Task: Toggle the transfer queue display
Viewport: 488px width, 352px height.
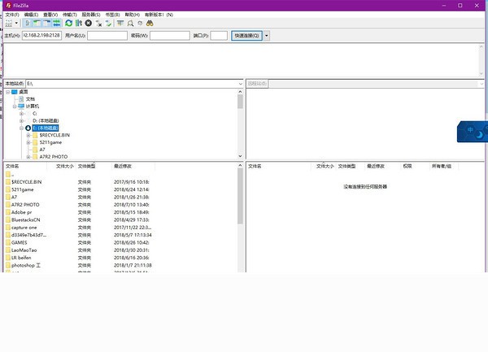Action: click(57, 23)
